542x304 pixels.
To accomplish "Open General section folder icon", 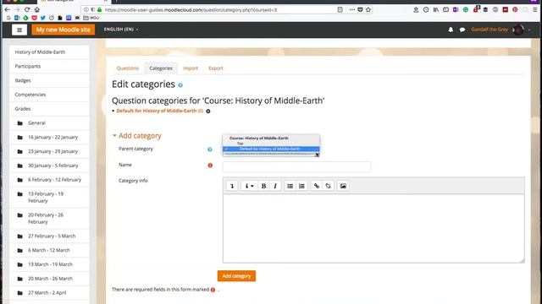I will [x=20, y=123].
